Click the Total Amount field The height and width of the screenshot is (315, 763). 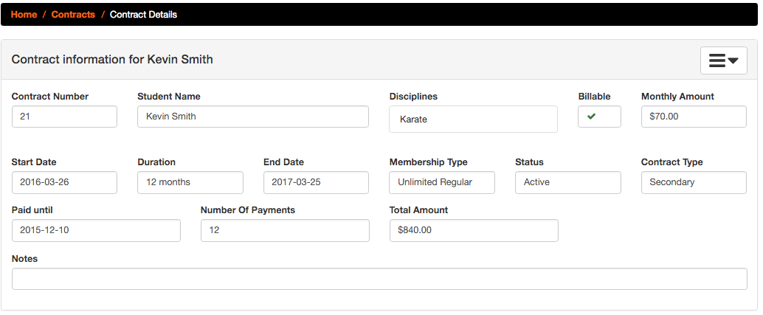point(474,230)
